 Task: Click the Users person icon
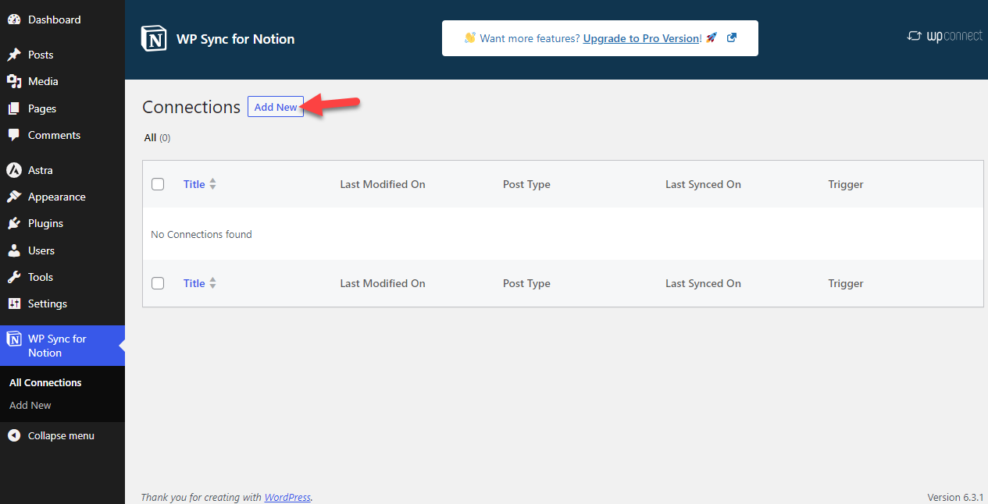pyautogui.click(x=14, y=250)
